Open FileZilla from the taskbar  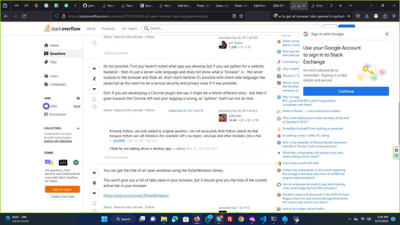[x=230, y=219]
